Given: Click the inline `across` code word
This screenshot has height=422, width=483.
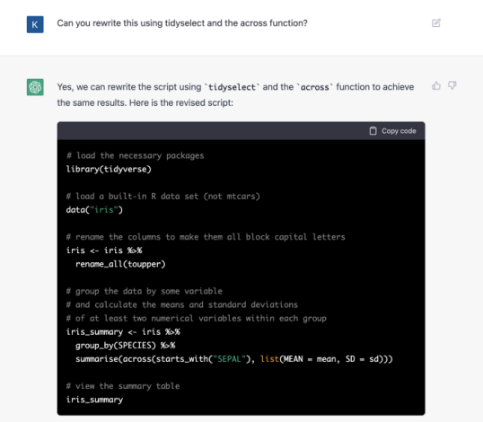Looking at the screenshot, I should (x=314, y=87).
